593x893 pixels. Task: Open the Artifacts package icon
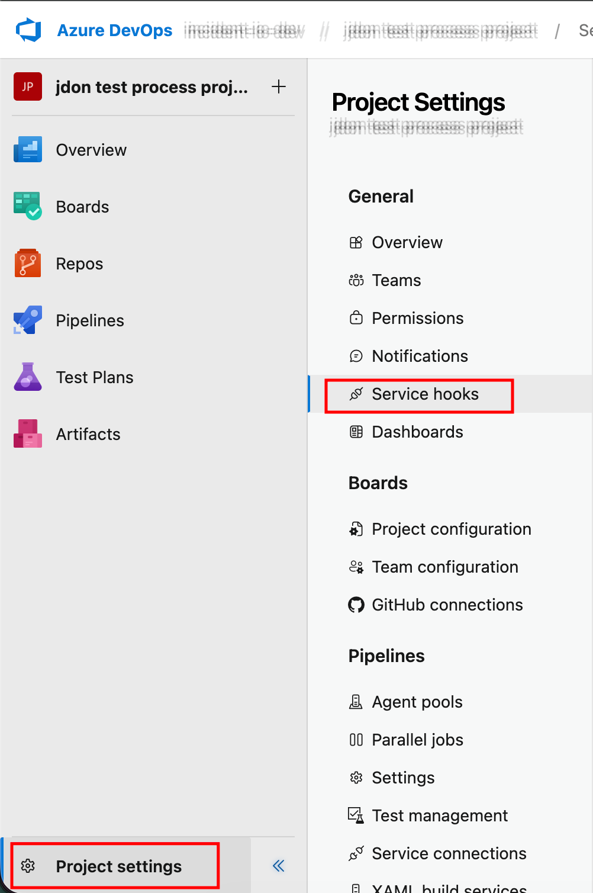pos(28,434)
